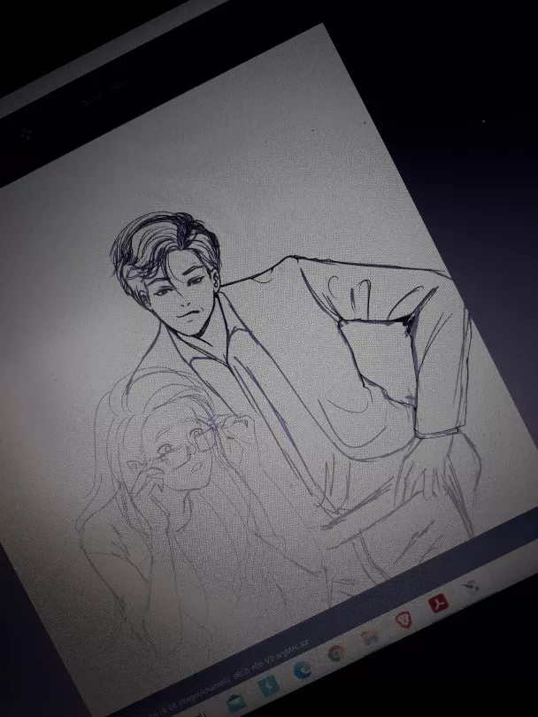This screenshot has width=538, height=717.
Task: Launch Brave browser from the taskbar
Action: (403, 621)
